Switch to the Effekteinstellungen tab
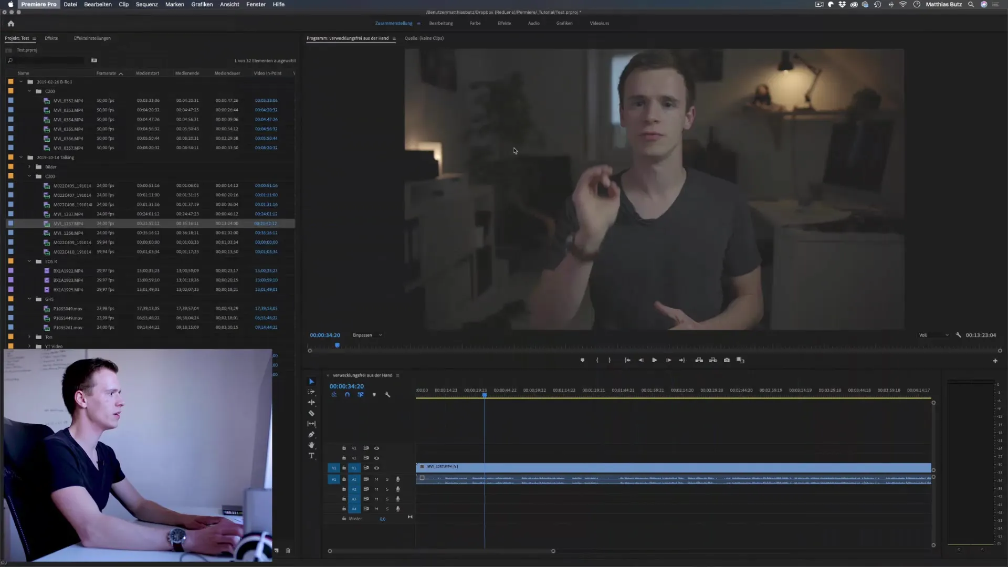The image size is (1008, 567). pos(92,38)
